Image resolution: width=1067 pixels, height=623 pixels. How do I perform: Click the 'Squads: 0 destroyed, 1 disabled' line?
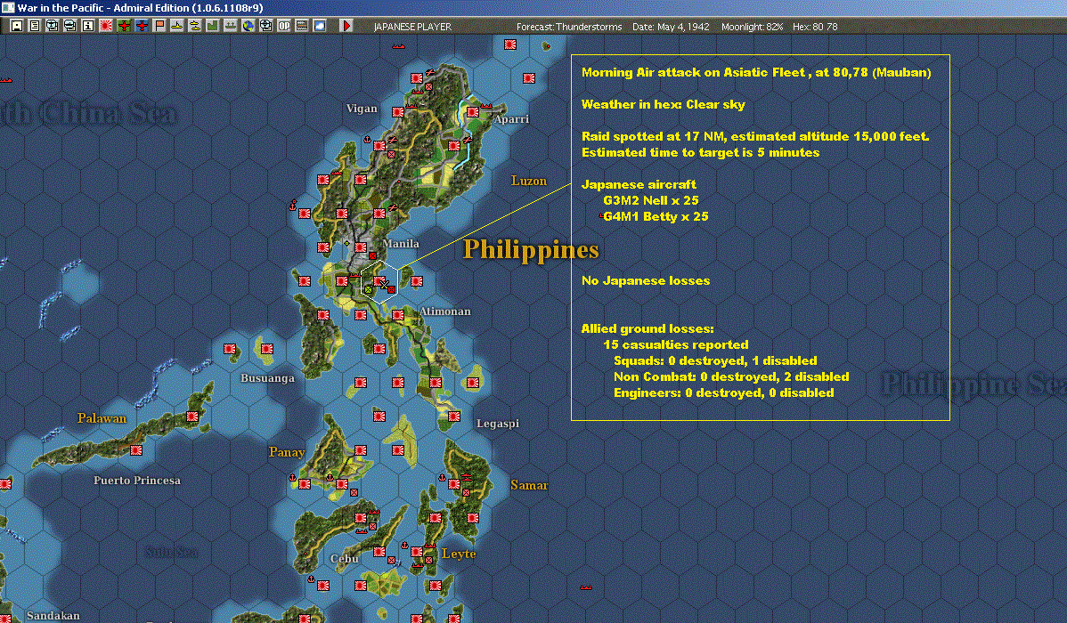(x=715, y=361)
